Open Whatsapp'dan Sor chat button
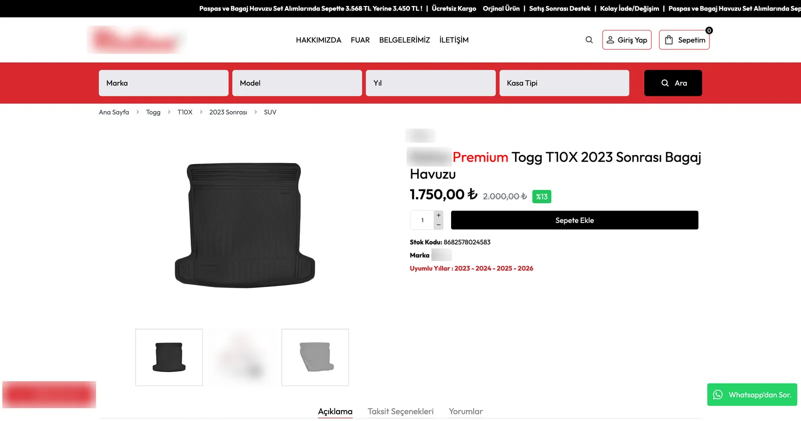 point(752,394)
